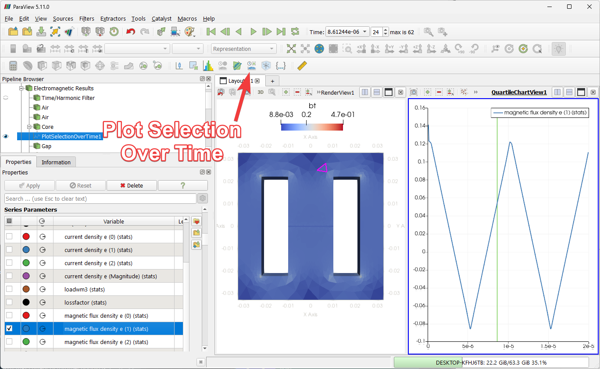The height and width of the screenshot is (369, 600).
Task: Click the Histogram filter icon
Action: pyautogui.click(x=208, y=66)
